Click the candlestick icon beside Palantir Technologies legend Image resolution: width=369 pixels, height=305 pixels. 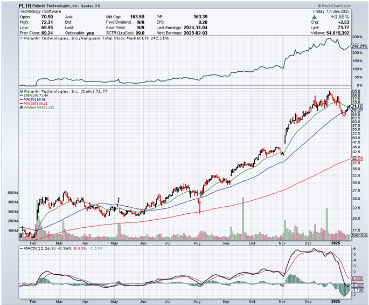[21, 91]
